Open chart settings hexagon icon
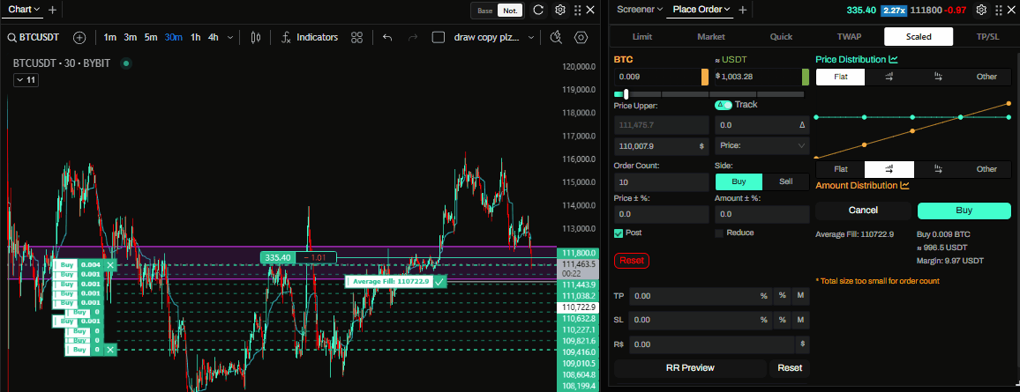Image resolution: width=1020 pixels, height=392 pixels. (581, 38)
